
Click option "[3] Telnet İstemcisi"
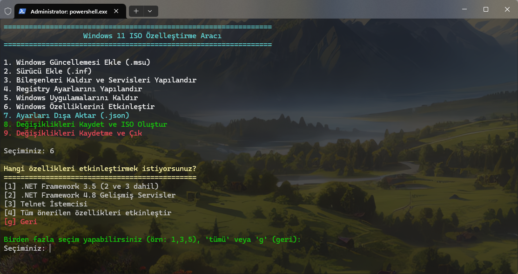click(x=46, y=204)
